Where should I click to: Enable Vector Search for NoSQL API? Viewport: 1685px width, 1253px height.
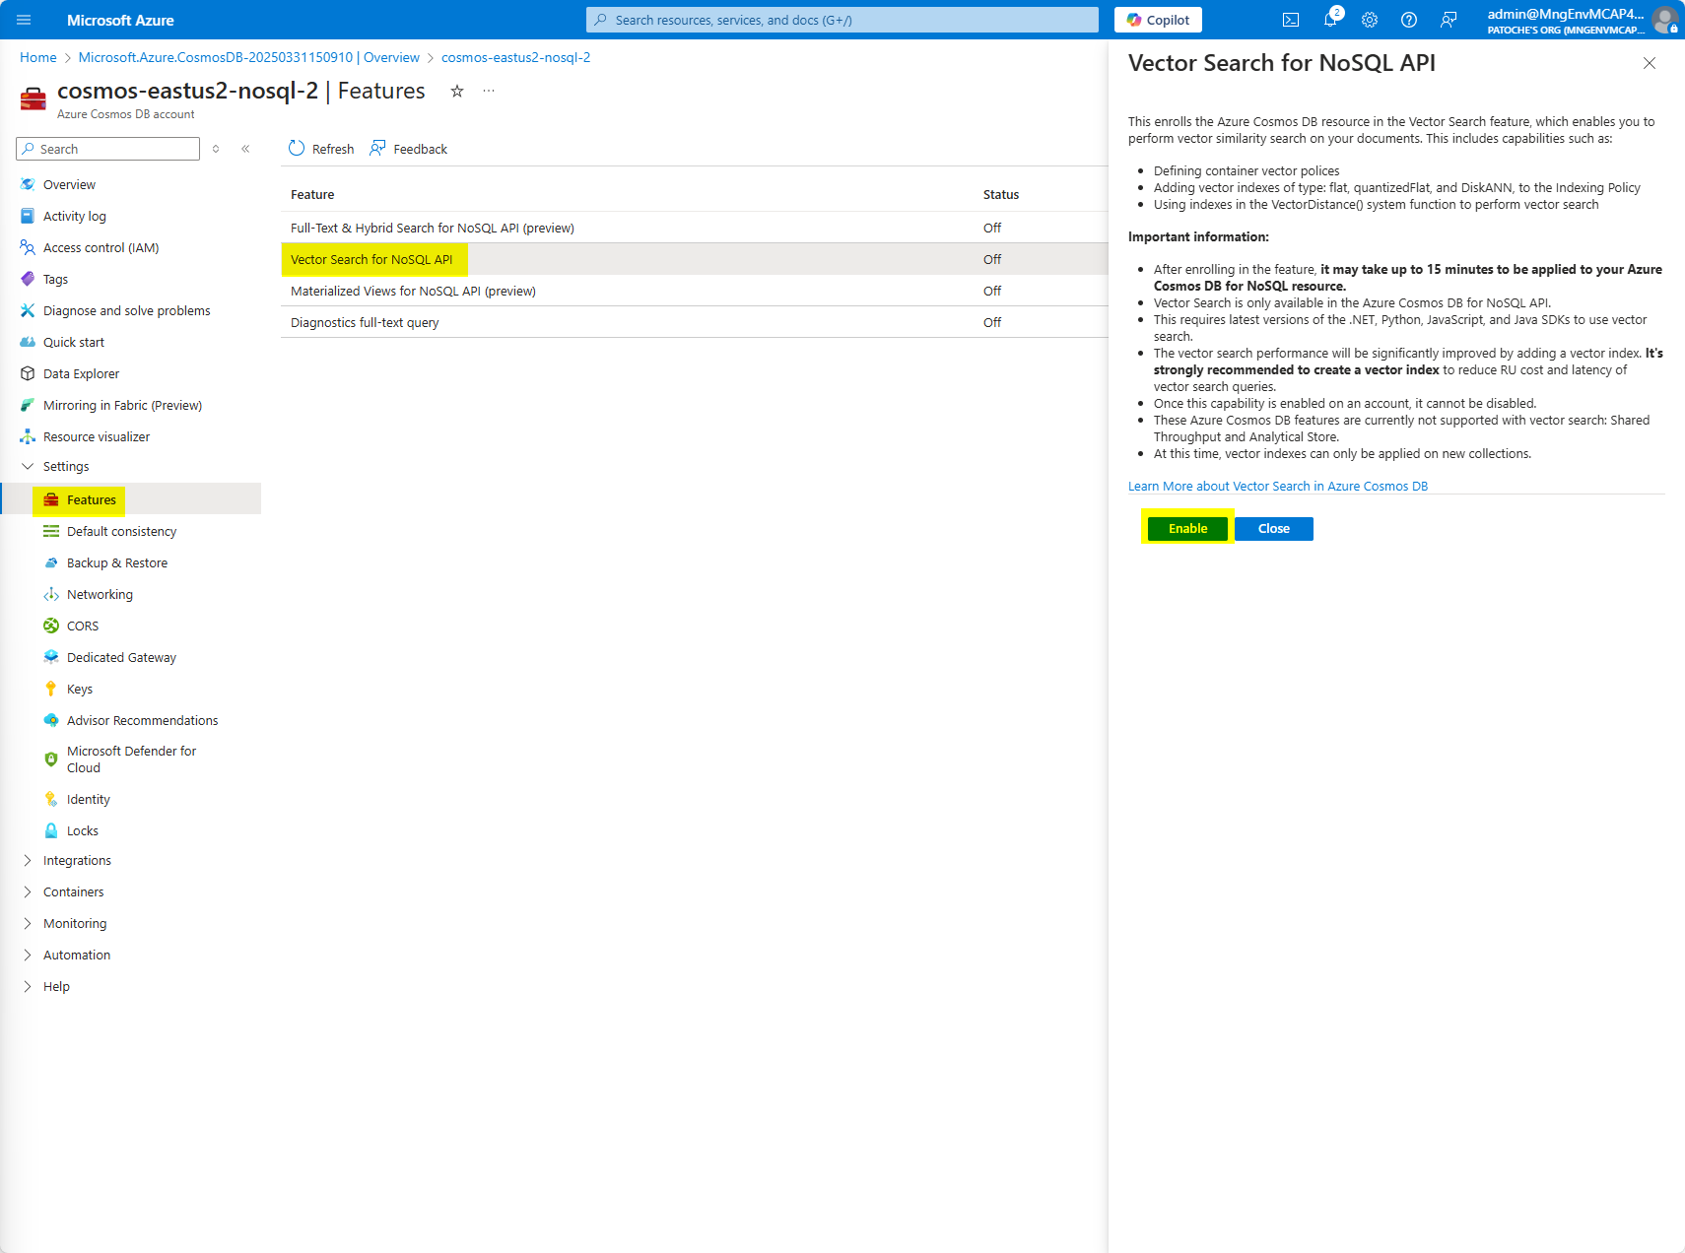tap(1186, 528)
